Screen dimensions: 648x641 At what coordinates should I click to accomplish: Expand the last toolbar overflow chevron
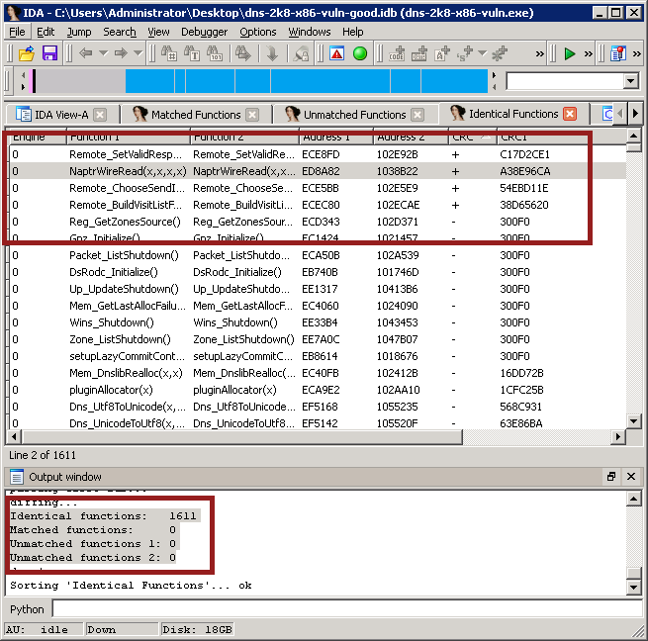coord(637,53)
